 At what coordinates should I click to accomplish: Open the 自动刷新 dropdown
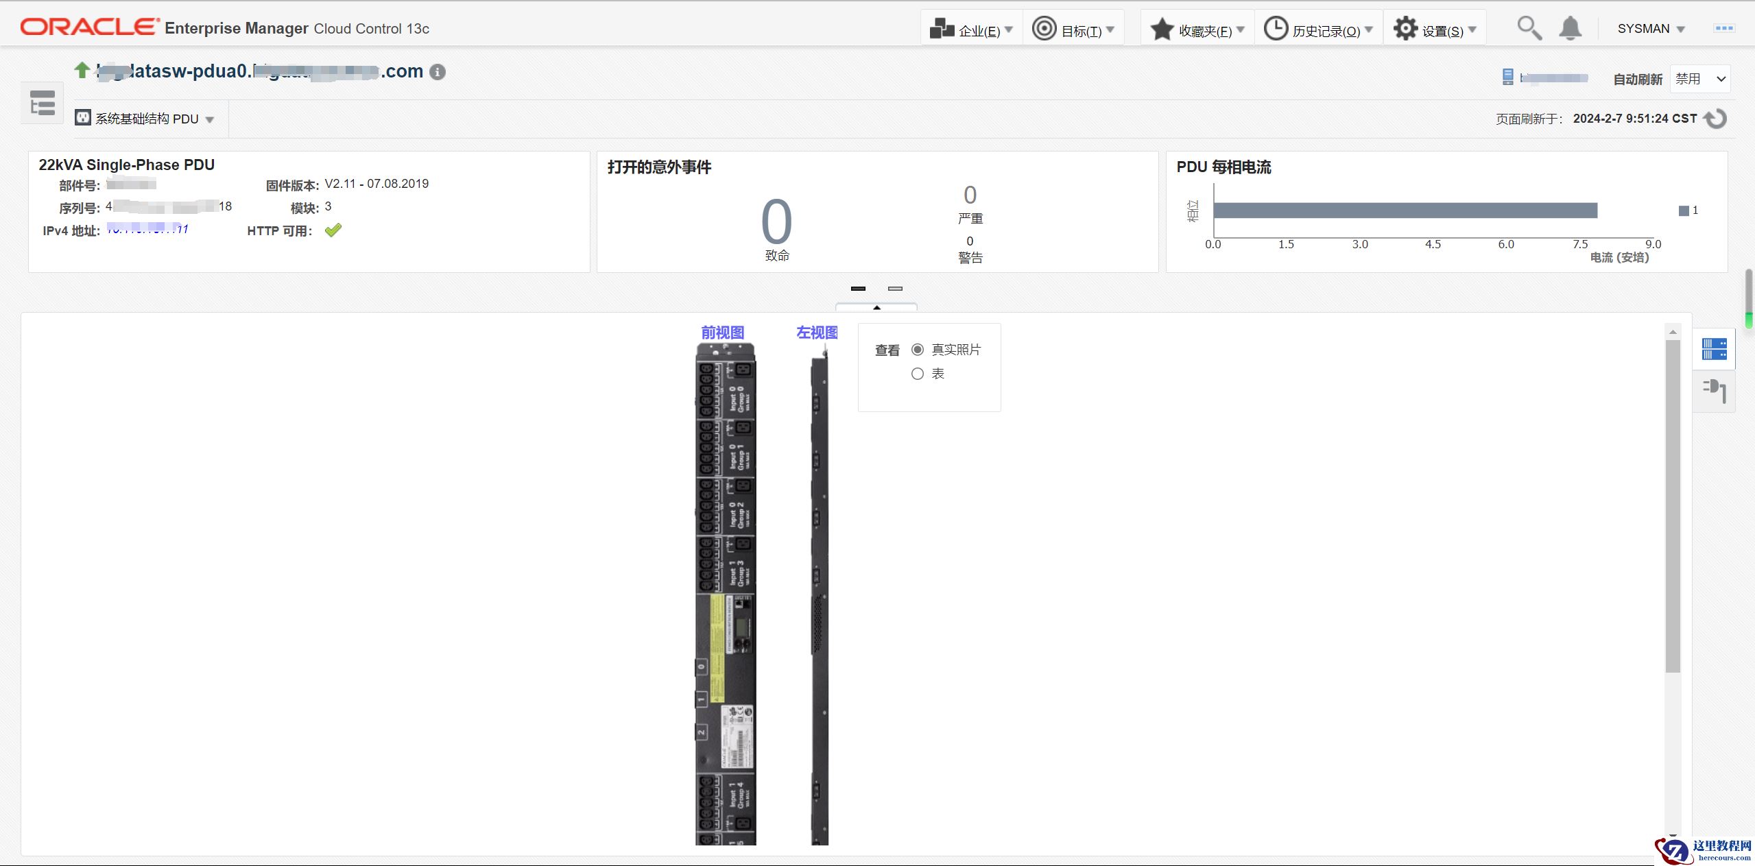(1701, 79)
